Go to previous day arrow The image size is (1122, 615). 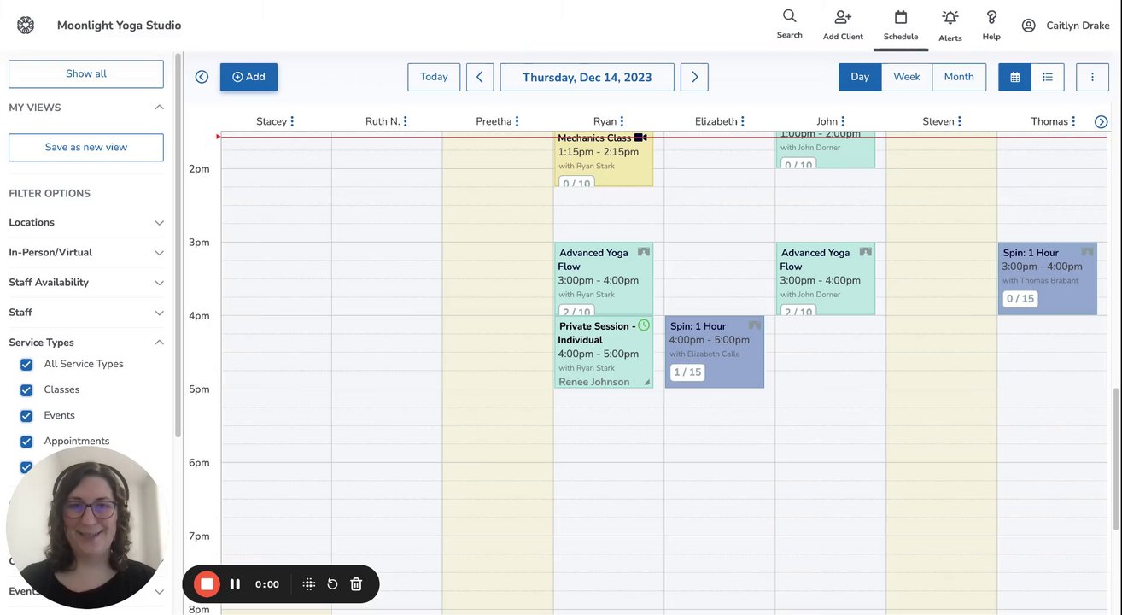point(479,77)
